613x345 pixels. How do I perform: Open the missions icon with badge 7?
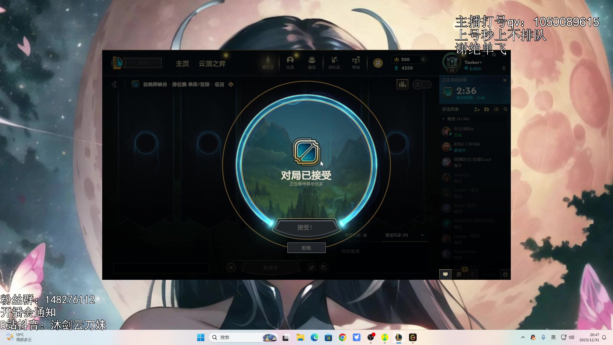(459, 274)
